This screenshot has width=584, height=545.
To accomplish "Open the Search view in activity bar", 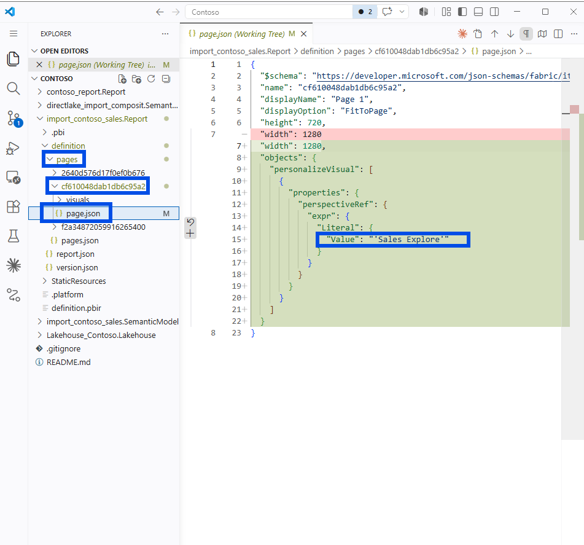I will [x=14, y=88].
